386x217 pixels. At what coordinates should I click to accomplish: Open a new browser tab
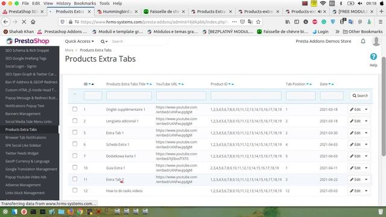tap(381, 11)
